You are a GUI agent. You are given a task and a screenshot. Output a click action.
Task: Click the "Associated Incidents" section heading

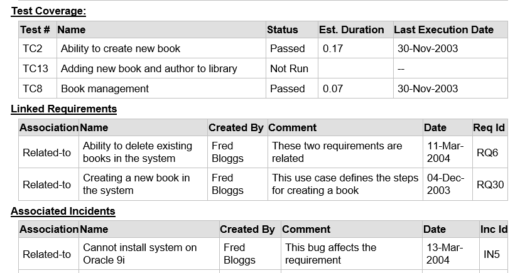point(63,211)
